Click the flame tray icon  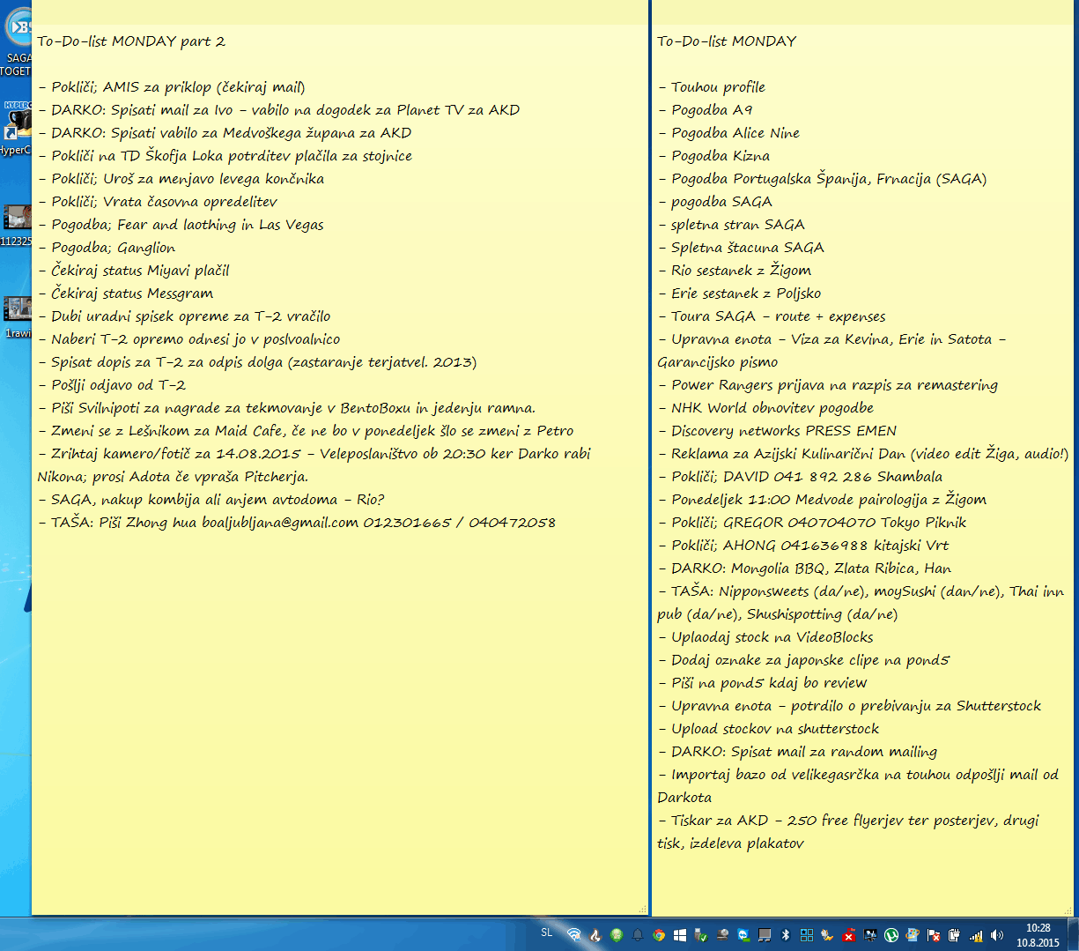(x=595, y=935)
